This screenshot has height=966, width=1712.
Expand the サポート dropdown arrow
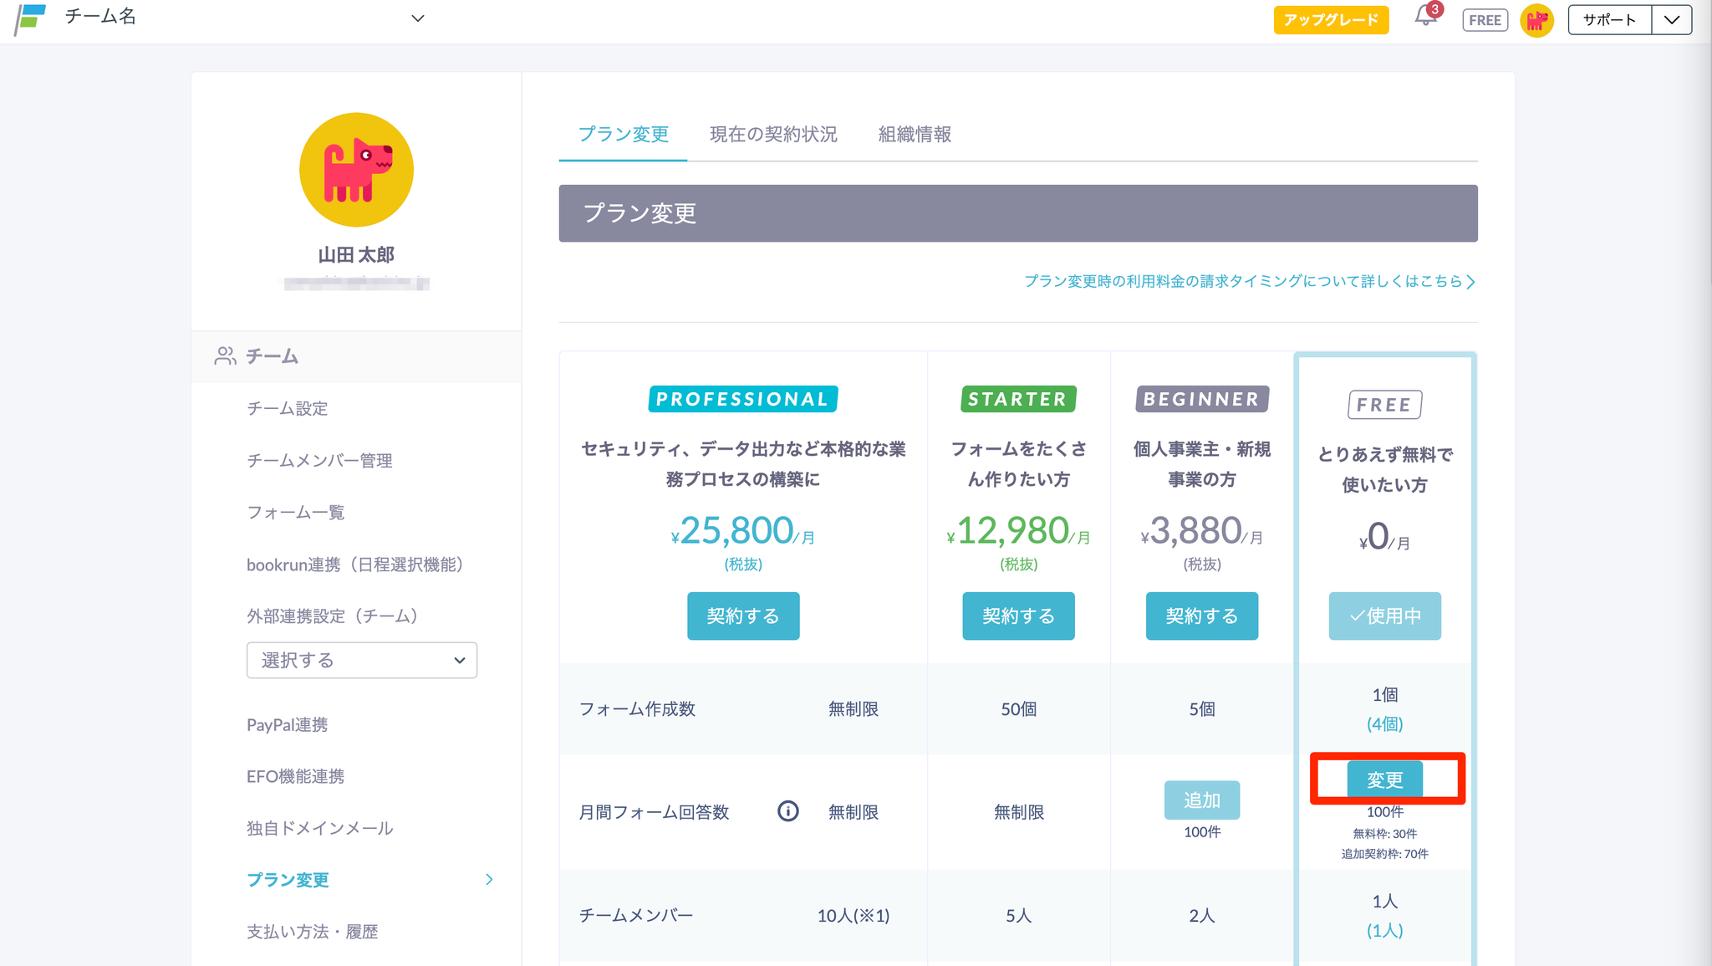coord(1671,20)
